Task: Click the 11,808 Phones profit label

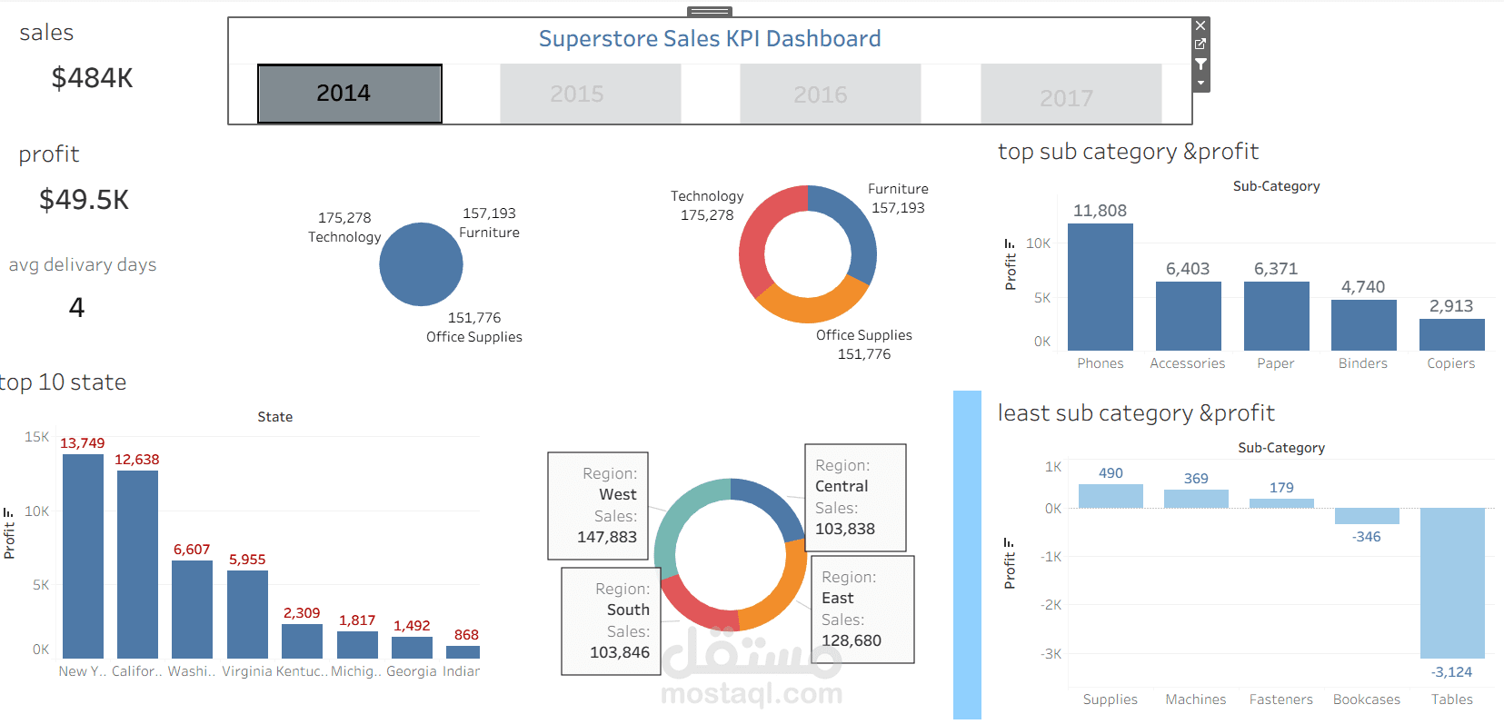Action: (1100, 211)
